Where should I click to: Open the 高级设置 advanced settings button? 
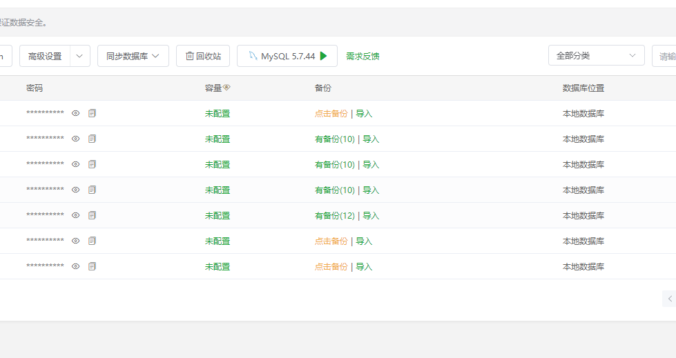point(45,56)
